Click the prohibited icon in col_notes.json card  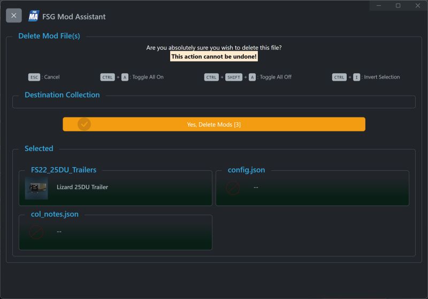click(36, 232)
